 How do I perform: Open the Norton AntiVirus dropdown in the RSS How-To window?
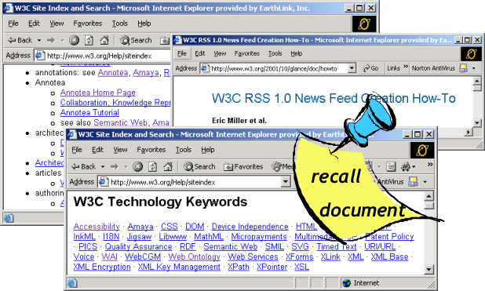coord(474,68)
